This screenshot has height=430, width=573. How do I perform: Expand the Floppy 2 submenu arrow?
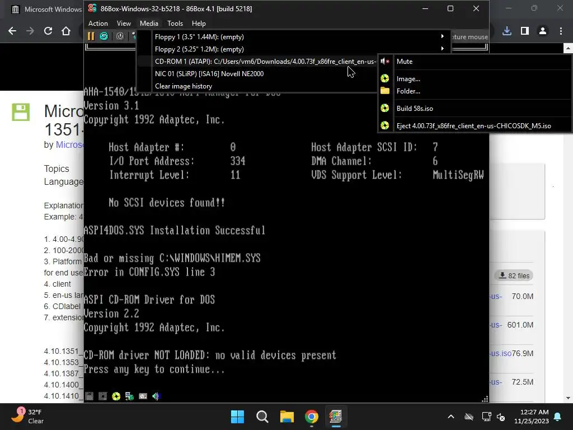pyautogui.click(x=443, y=48)
